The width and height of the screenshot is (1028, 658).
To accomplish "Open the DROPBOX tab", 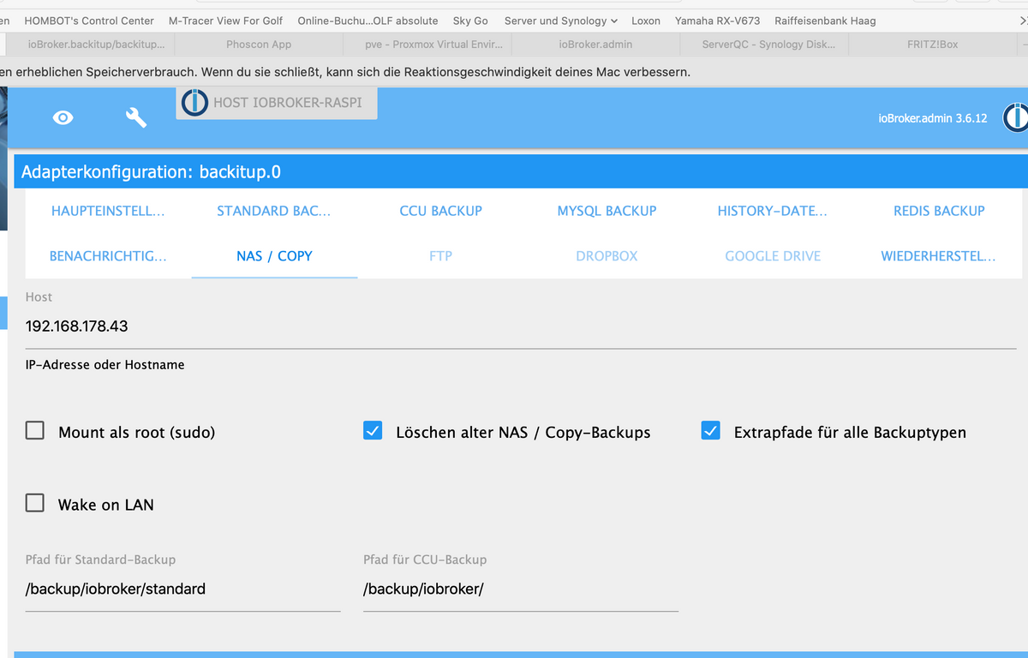I will (607, 256).
